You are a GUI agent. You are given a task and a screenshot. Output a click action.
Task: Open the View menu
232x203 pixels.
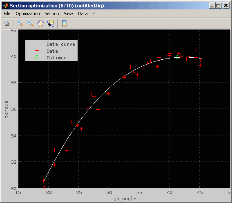pyautogui.click(x=68, y=14)
